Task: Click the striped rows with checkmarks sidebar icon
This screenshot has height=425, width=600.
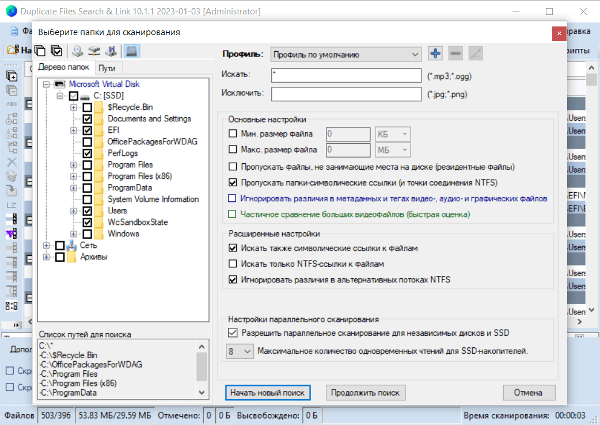Action: tap(12, 219)
